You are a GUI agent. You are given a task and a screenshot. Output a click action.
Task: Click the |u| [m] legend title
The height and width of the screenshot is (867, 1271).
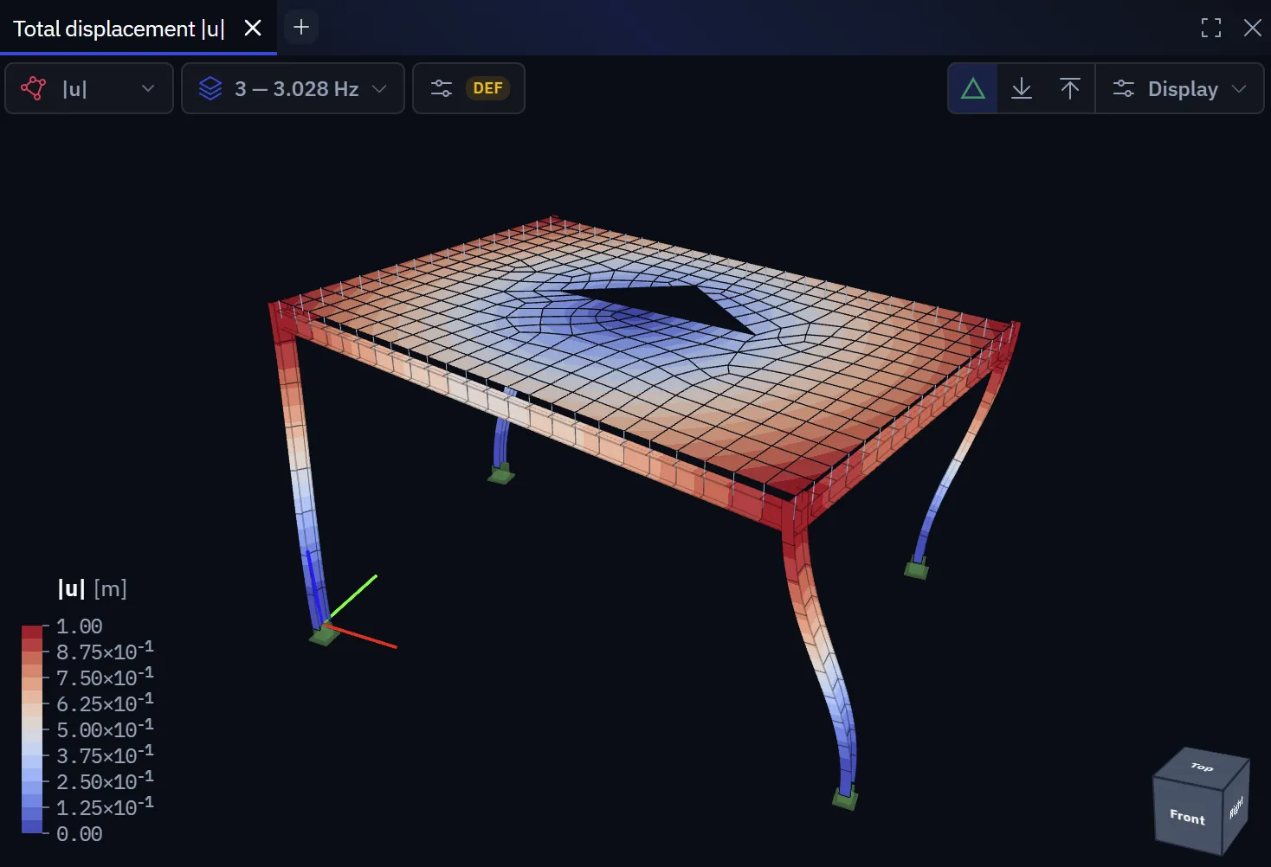tap(92, 588)
